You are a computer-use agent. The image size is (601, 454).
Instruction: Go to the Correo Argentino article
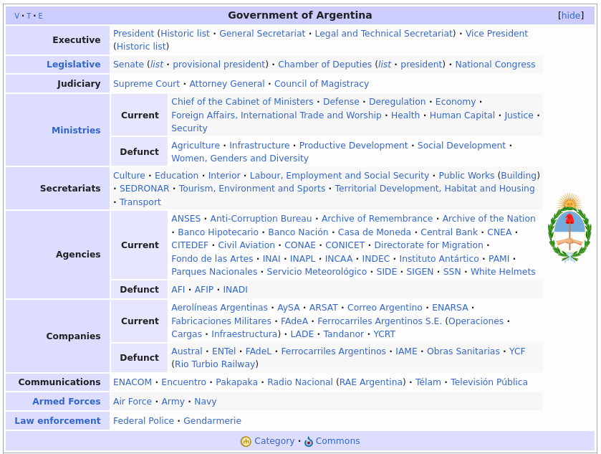[385, 308]
